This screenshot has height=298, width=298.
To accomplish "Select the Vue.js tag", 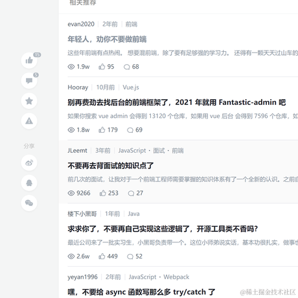I will (x=131, y=87).
